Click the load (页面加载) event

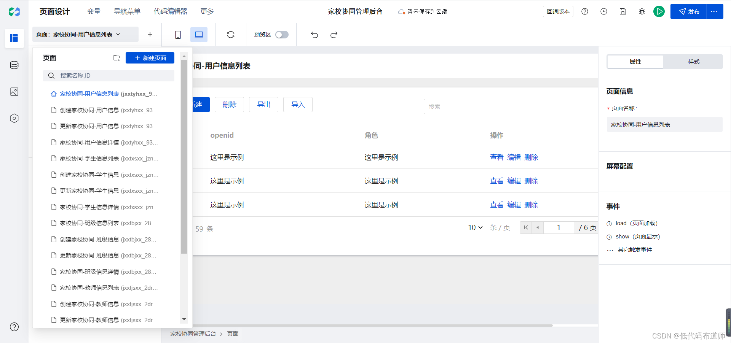pos(632,223)
